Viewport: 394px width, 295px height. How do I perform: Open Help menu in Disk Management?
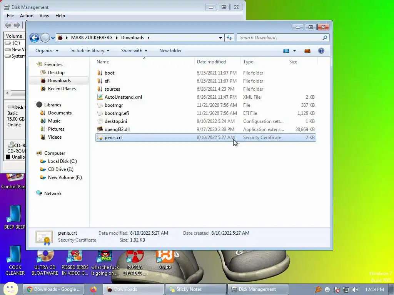[x=60, y=15]
